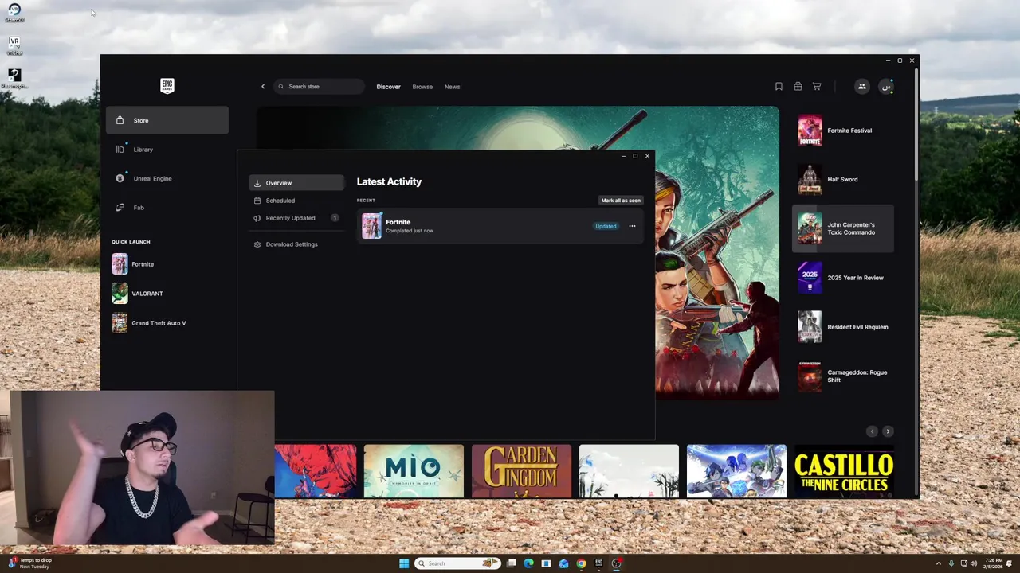Open the shopping cart icon
Image resolution: width=1020 pixels, height=573 pixels.
[817, 87]
